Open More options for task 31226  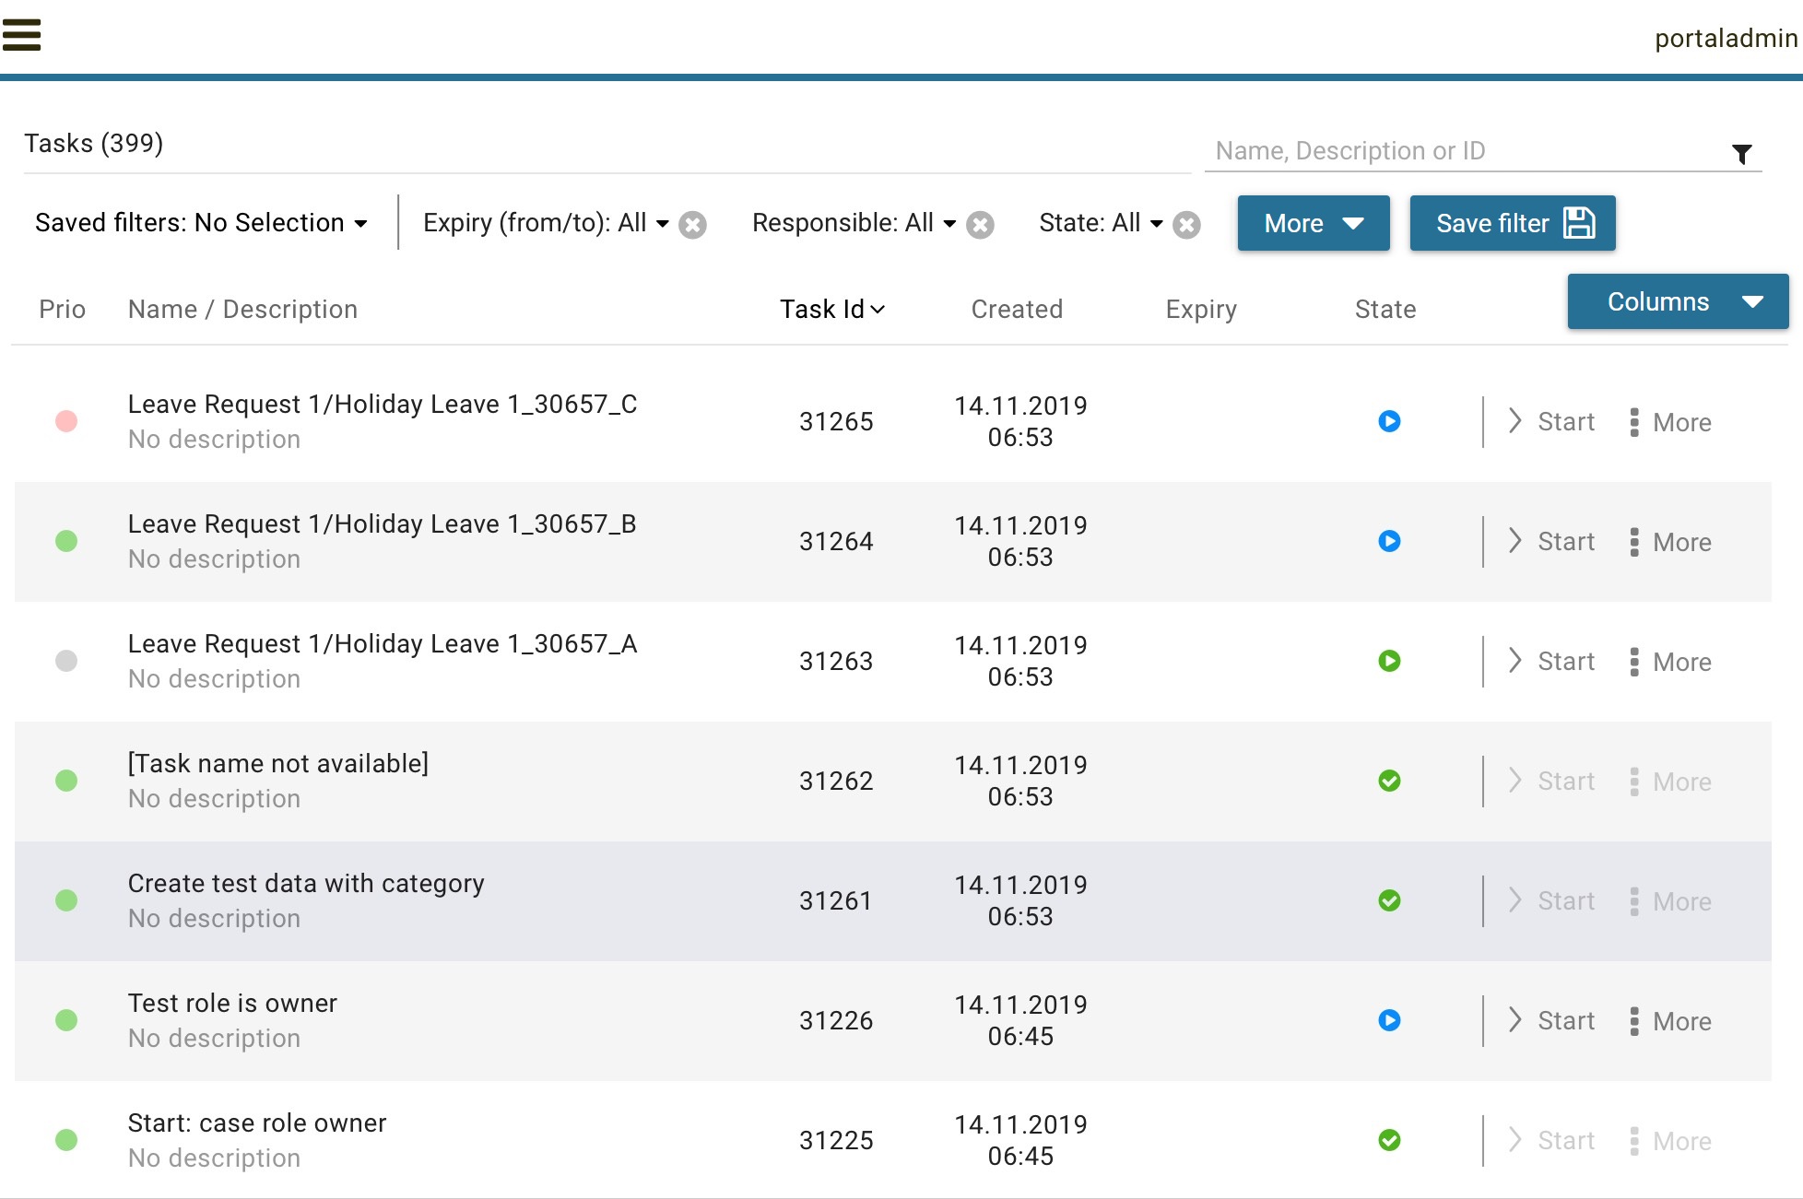1671,1021
